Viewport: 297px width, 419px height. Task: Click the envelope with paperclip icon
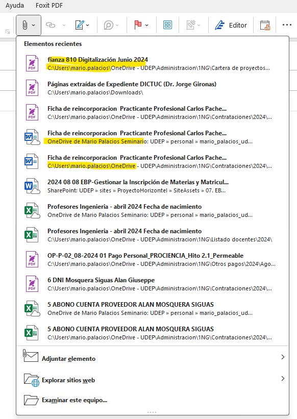pos(31,356)
